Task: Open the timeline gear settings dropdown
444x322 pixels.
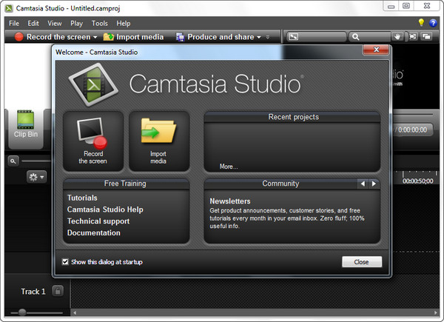Action: point(36,177)
